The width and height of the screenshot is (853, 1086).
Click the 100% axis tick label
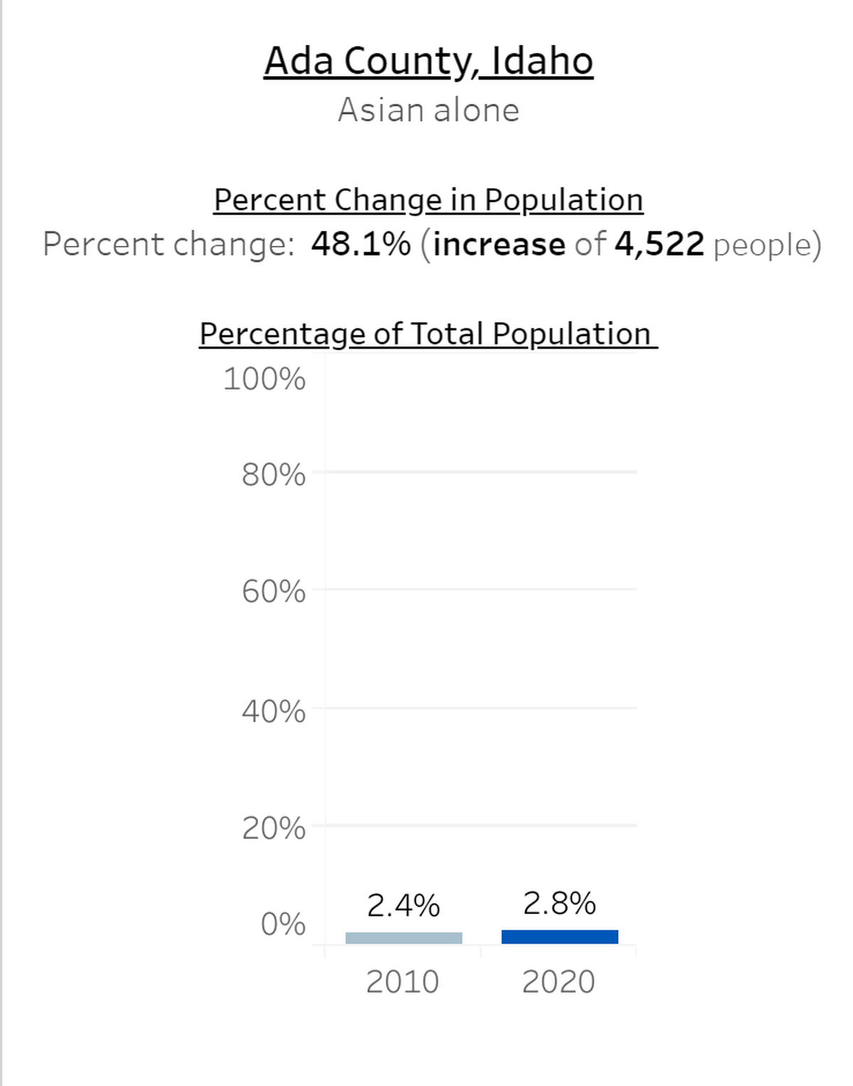[x=264, y=379]
